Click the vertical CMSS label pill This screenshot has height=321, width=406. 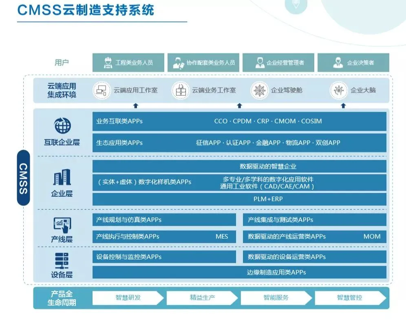[23, 178]
